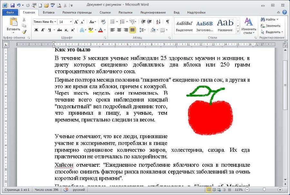Open the text sorting tool in the Абзац group
The height and width of the screenshot is (195, 290).
(158, 22)
